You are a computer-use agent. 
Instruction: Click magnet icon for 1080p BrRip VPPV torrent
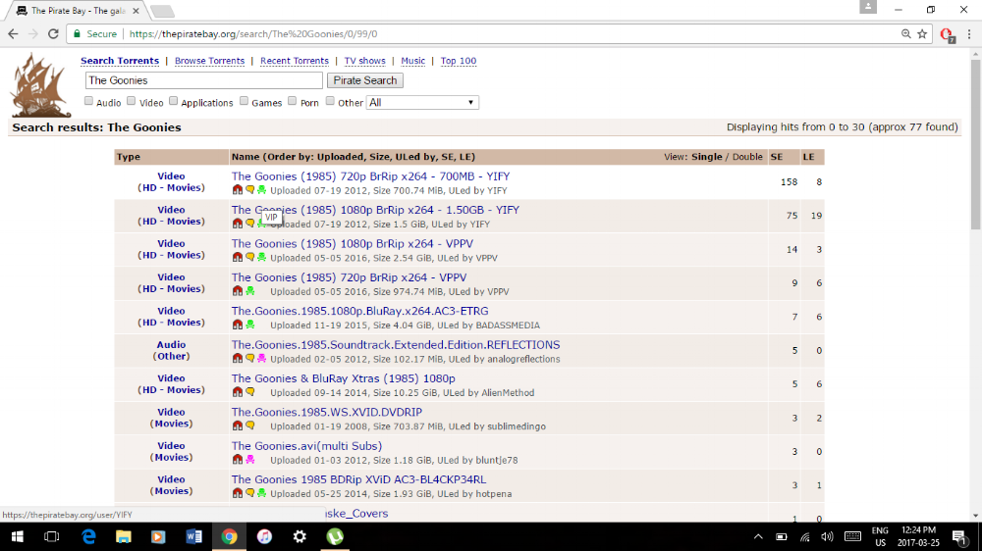pyautogui.click(x=238, y=258)
